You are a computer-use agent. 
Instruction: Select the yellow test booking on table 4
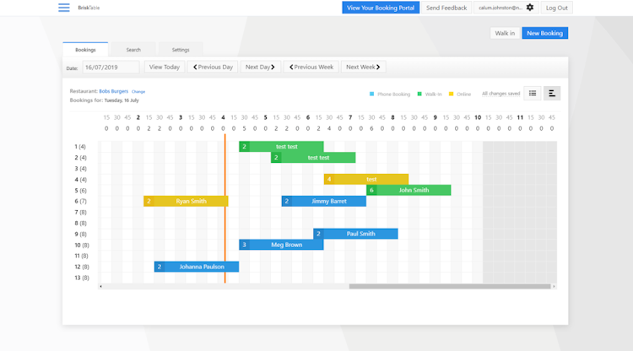click(x=366, y=179)
